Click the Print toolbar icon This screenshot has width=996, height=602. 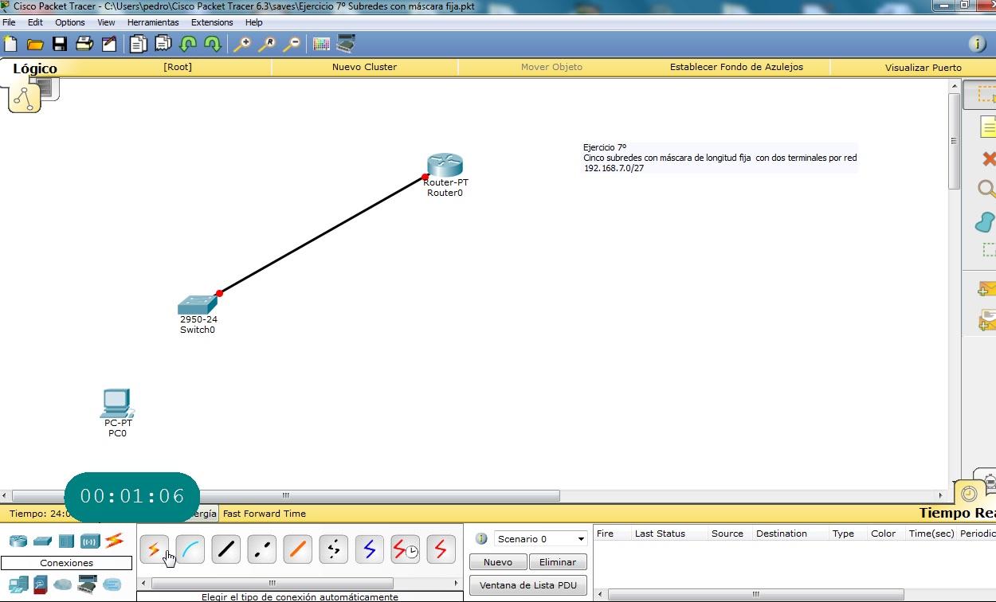(x=84, y=44)
